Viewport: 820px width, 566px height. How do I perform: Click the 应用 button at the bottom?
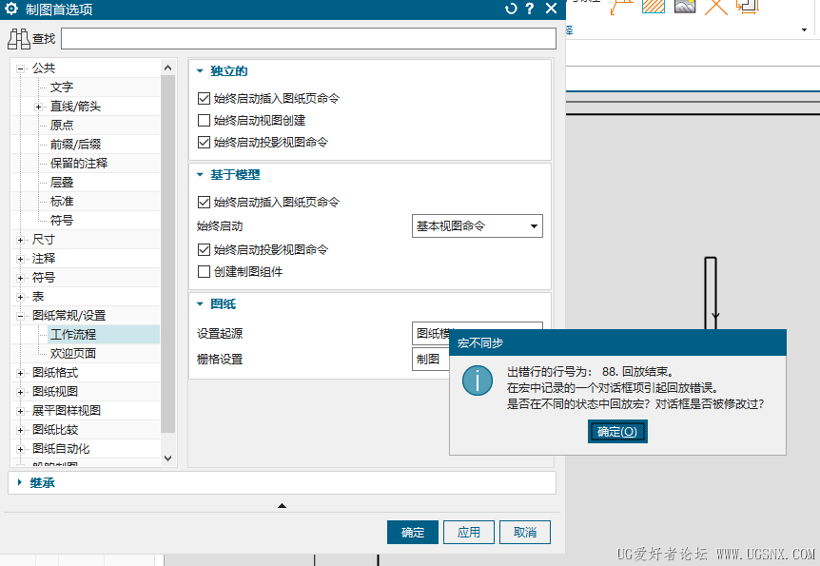pos(468,532)
